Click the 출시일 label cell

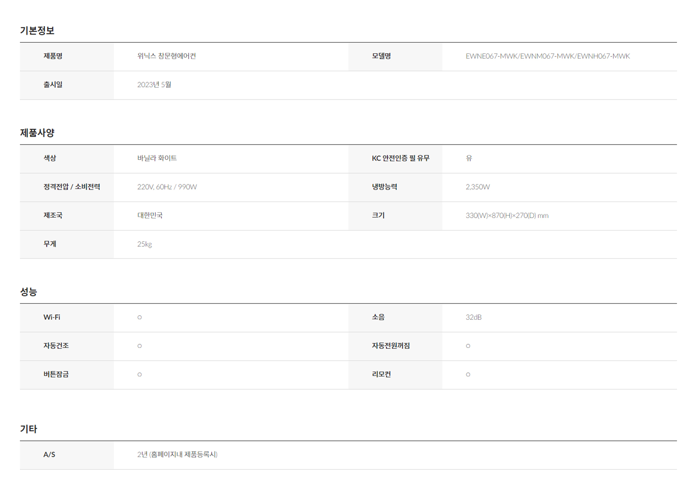67,85
